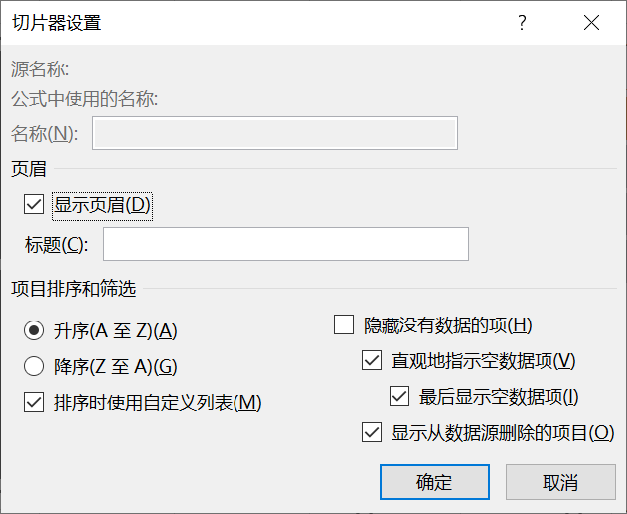Uncheck 直观地指示空数据项(V)
The width and height of the screenshot is (627, 514).
(372, 360)
